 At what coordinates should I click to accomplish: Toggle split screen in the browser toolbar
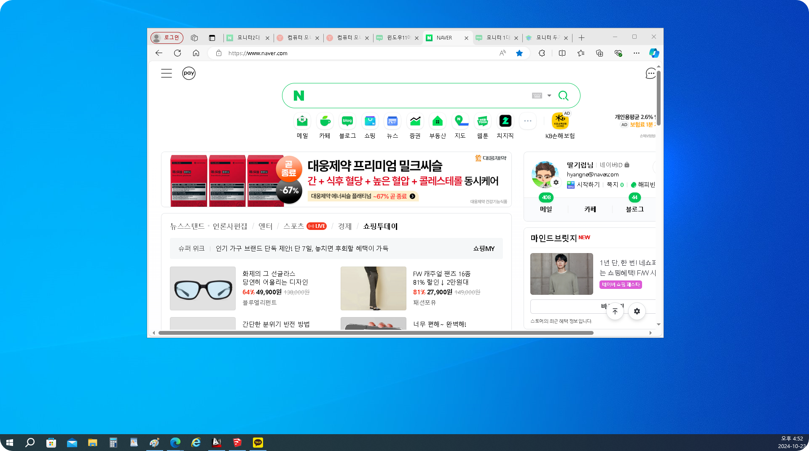coord(562,53)
